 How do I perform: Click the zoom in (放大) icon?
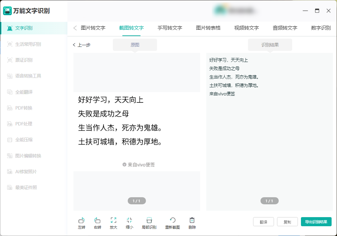tap(114, 223)
